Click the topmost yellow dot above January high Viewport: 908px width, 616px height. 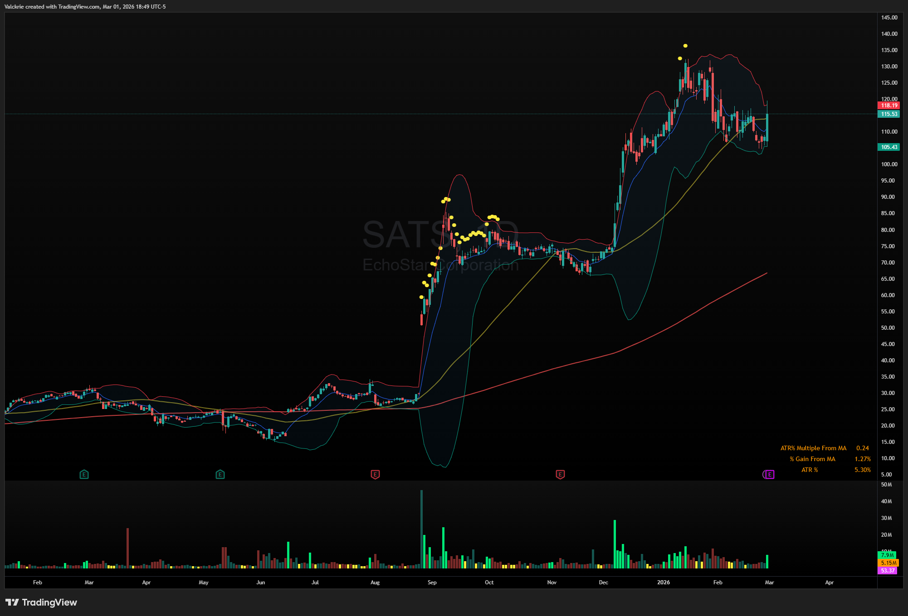click(685, 46)
